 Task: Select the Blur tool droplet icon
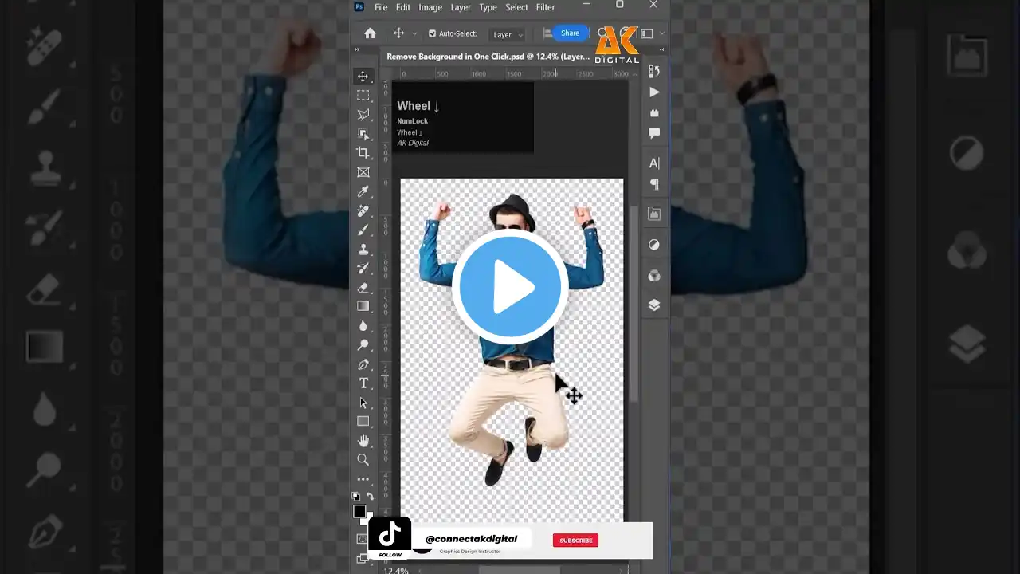pos(363,326)
